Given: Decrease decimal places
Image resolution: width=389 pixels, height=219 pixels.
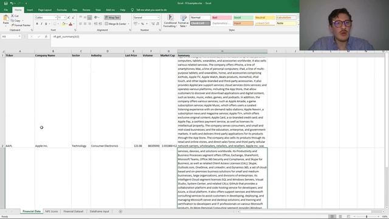Looking at the screenshot, I should coord(157,24).
